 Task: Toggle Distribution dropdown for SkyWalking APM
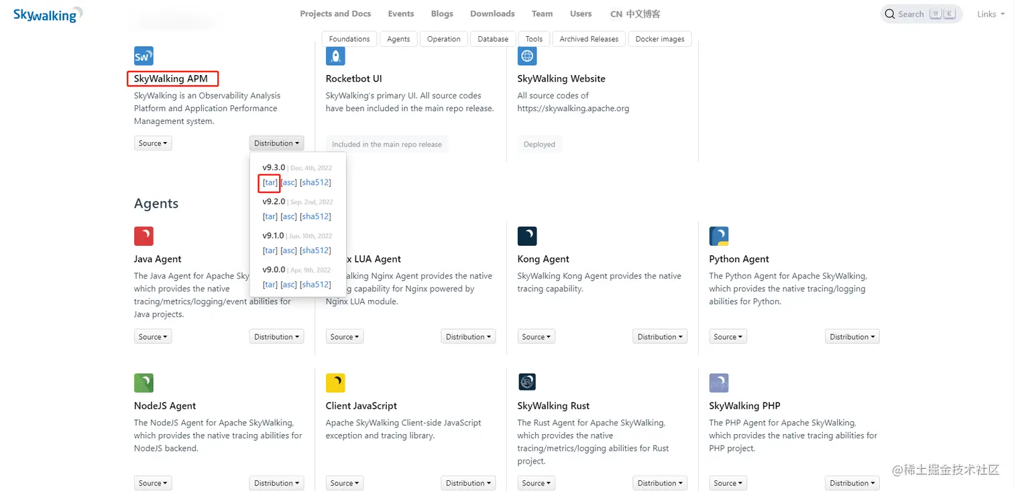tap(276, 143)
